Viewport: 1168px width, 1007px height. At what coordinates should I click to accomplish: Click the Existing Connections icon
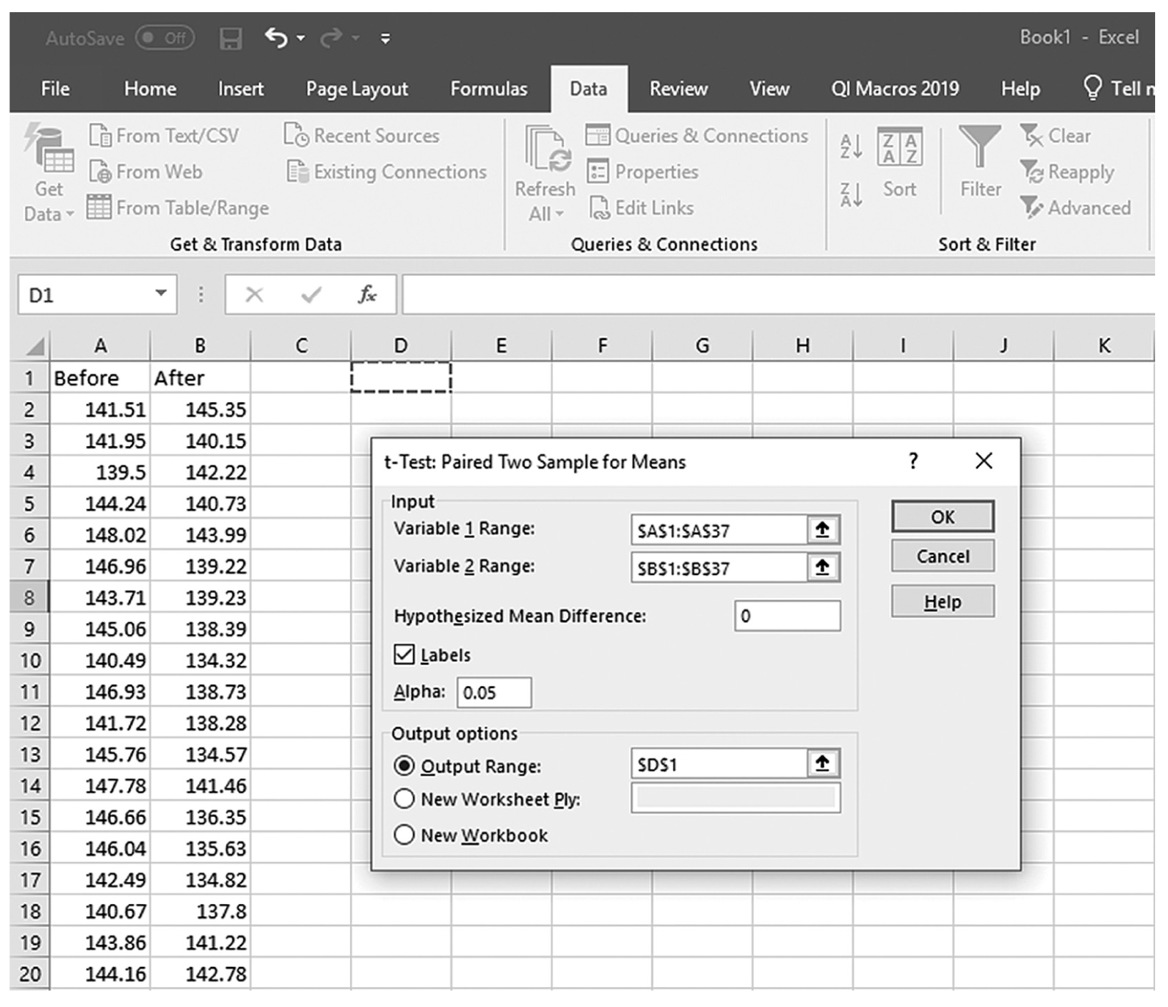point(298,172)
